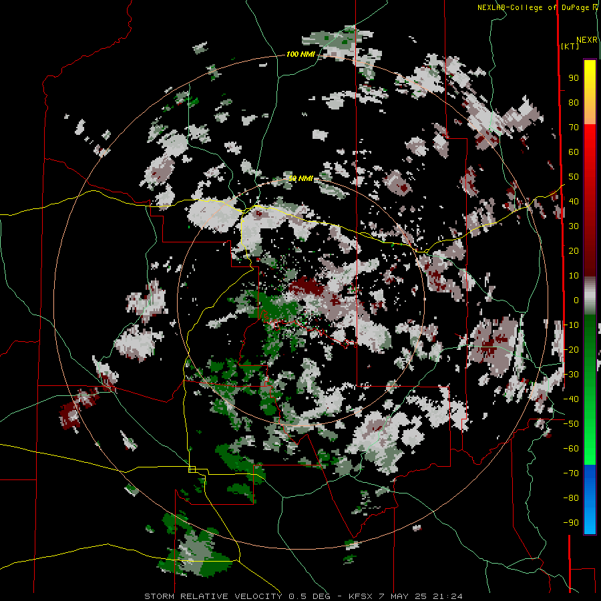Viewport: 601px width, 601px height.
Task: Click the -90 value on velocity scale
Action: pos(571,523)
